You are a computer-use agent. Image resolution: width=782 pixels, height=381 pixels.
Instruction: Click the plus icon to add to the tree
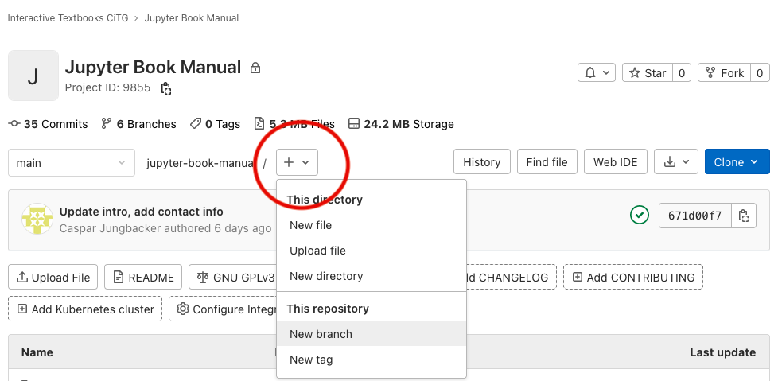[x=289, y=162]
